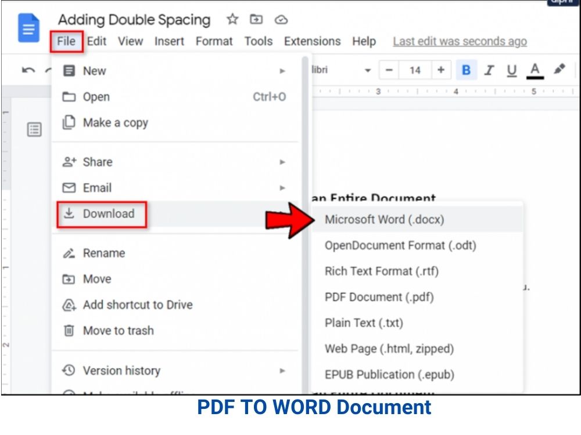
Task: Download as Microsoft Word (.docx)
Action: click(417, 219)
